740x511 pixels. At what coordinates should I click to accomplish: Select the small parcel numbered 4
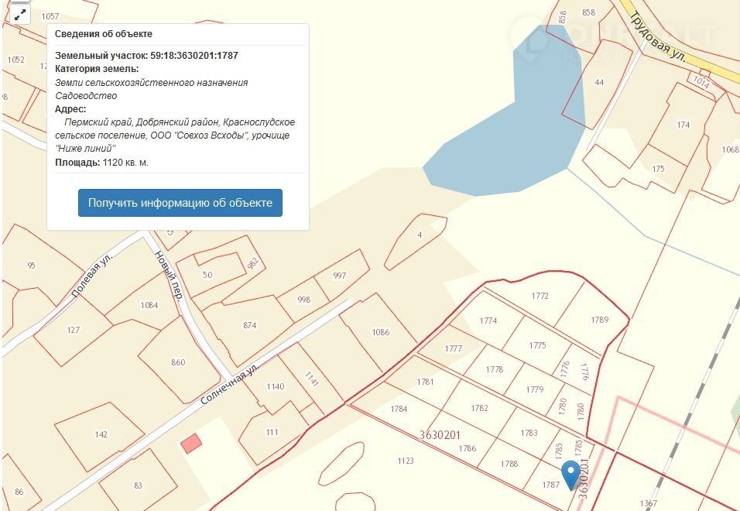(x=419, y=235)
